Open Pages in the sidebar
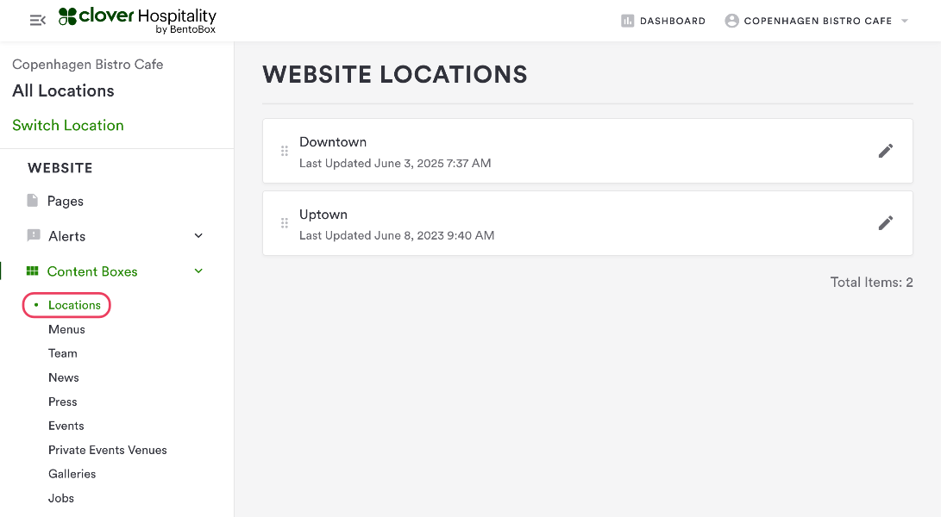 pyautogui.click(x=66, y=201)
